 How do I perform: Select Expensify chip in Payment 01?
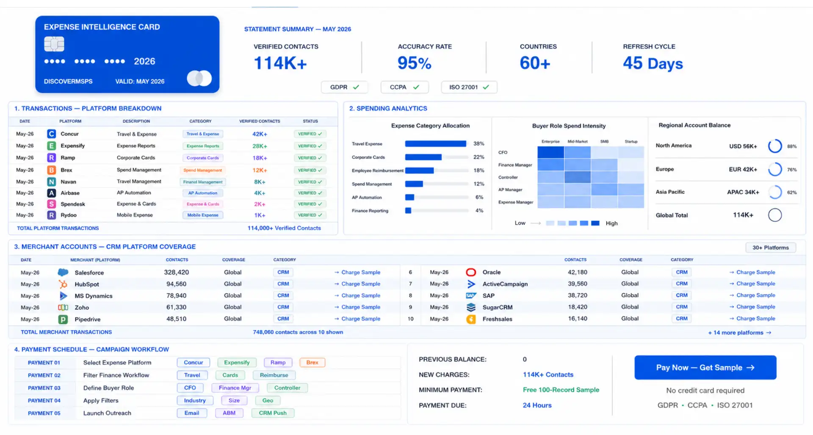coord(237,363)
